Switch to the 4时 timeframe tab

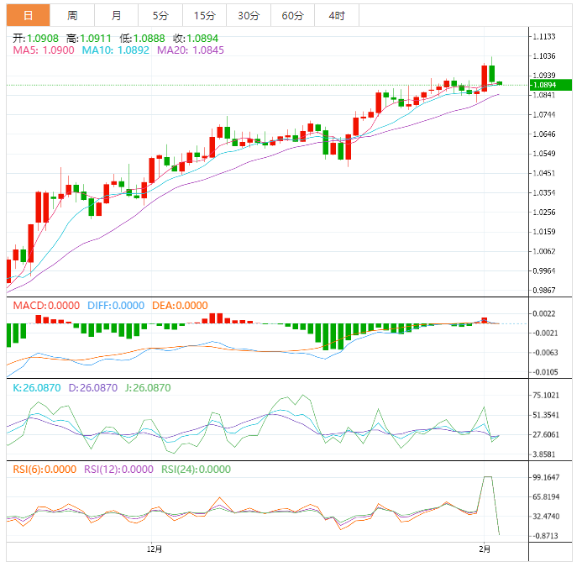(337, 15)
